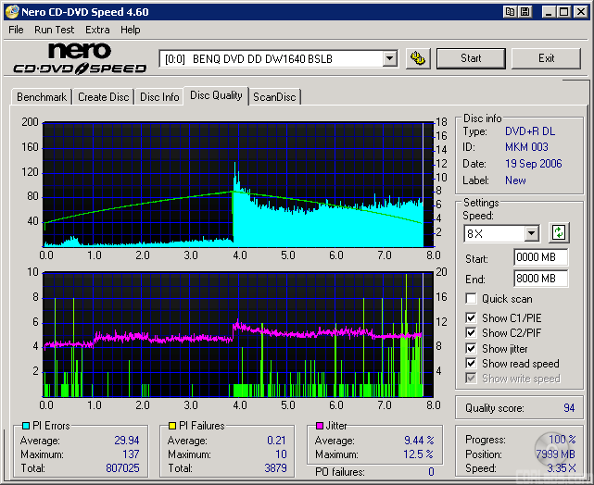Image resolution: width=594 pixels, height=485 pixels.
Task: Open the options icon beside drive selector
Action: [419, 58]
